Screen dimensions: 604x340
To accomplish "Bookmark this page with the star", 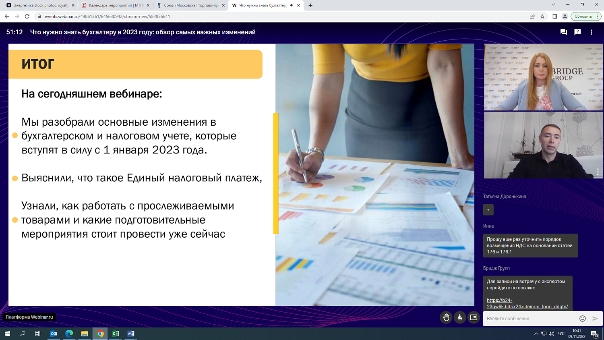I will pos(542,17).
